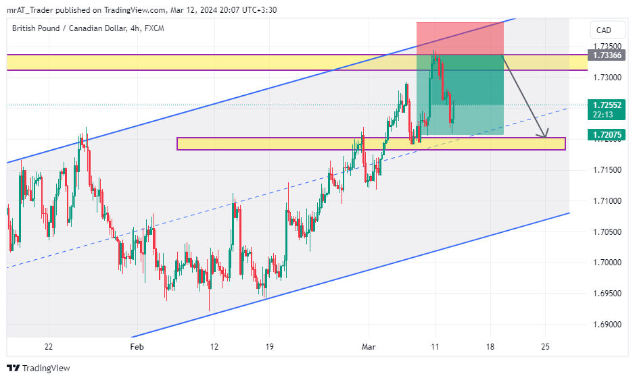Click the CAD currency label
Image resolution: width=635 pixels, height=380 pixels.
603,30
